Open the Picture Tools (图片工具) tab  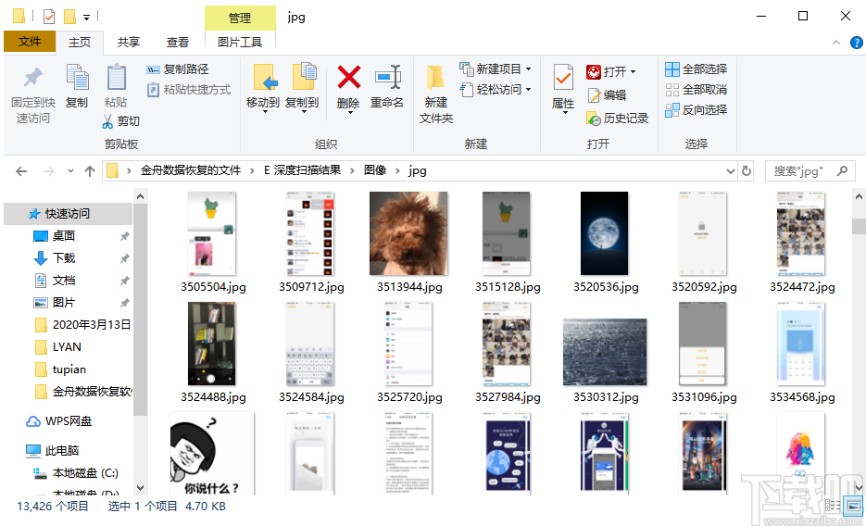pyautogui.click(x=240, y=43)
